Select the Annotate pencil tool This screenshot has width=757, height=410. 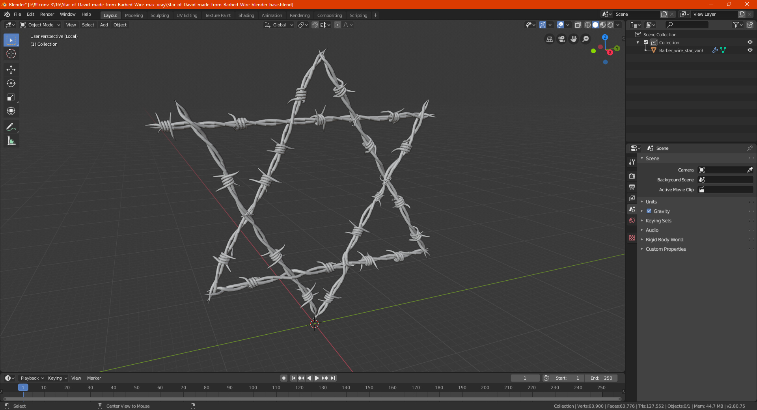11,127
